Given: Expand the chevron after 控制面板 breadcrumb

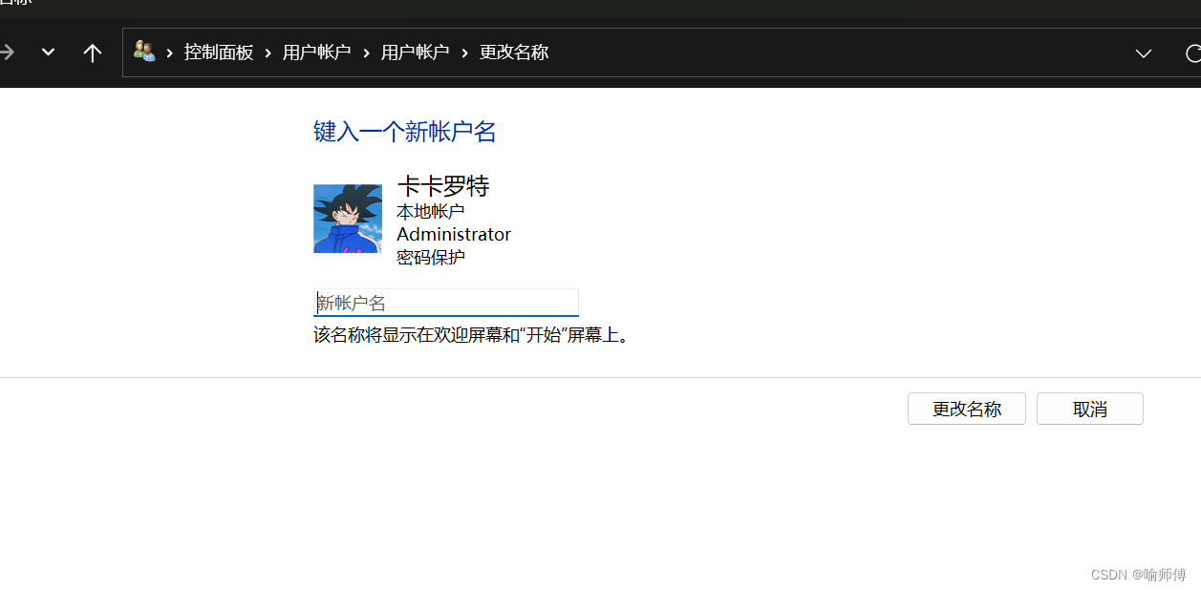Looking at the screenshot, I should tap(268, 53).
